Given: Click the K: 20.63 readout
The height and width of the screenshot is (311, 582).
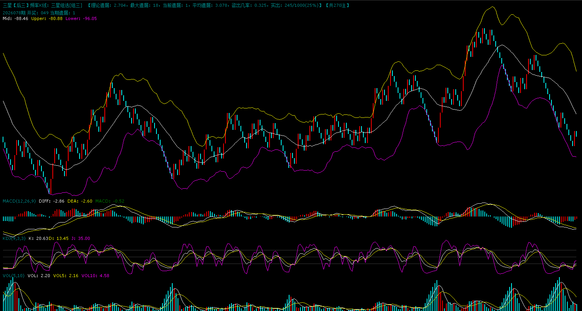Looking at the screenshot, I should 38,238.
